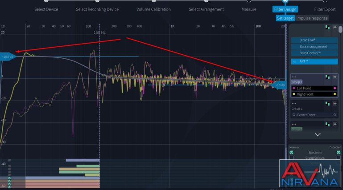Go to Filter Export step
This screenshot has width=343, height=190.
pos(325,9)
